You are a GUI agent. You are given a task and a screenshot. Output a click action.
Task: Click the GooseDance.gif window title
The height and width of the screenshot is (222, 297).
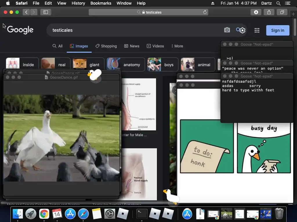[x=64, y=77]
